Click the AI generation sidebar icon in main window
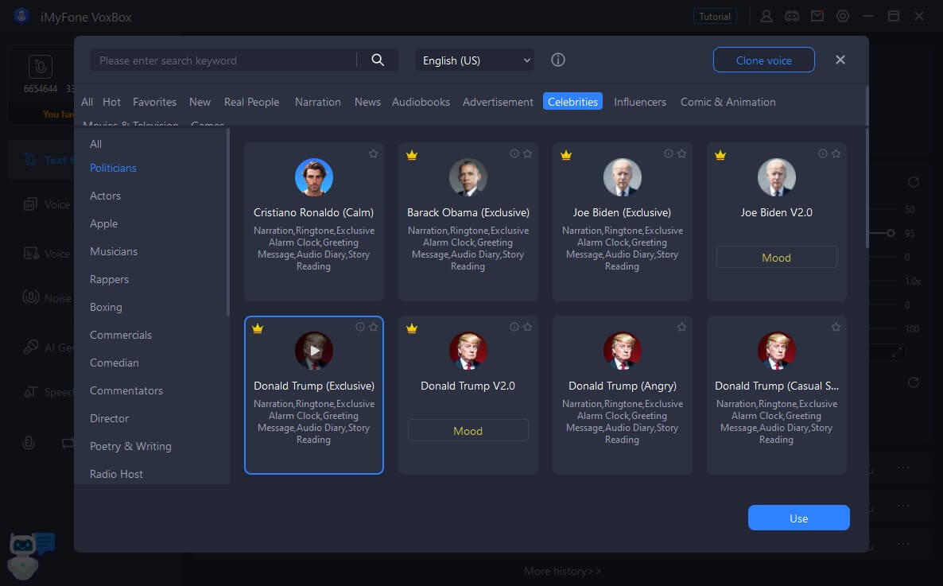This screenshot has height=586, width=943. pyautogui.click(x=30, y=347)
